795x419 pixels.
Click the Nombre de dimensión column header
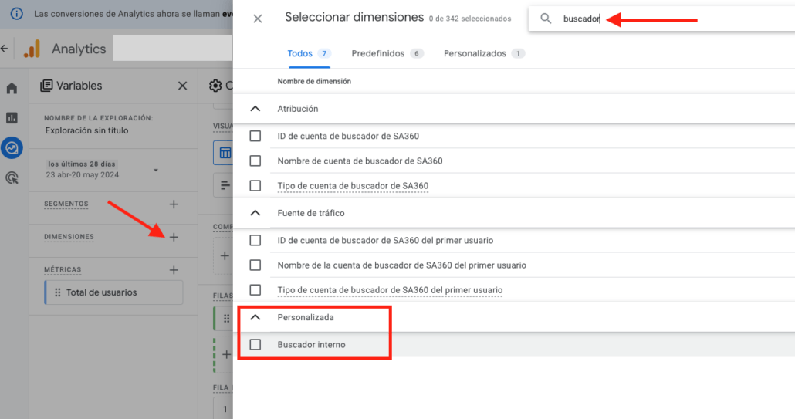[314, 81]
